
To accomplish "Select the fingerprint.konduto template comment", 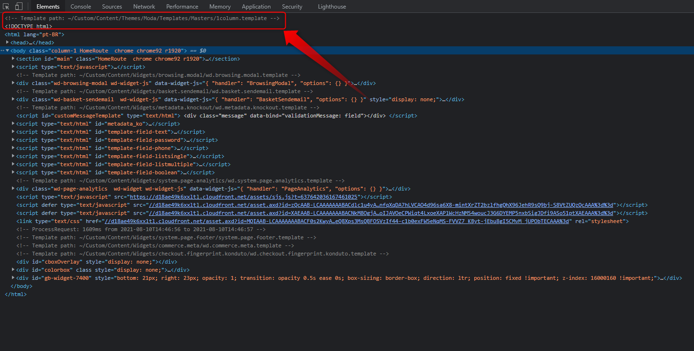I will 202,254.
